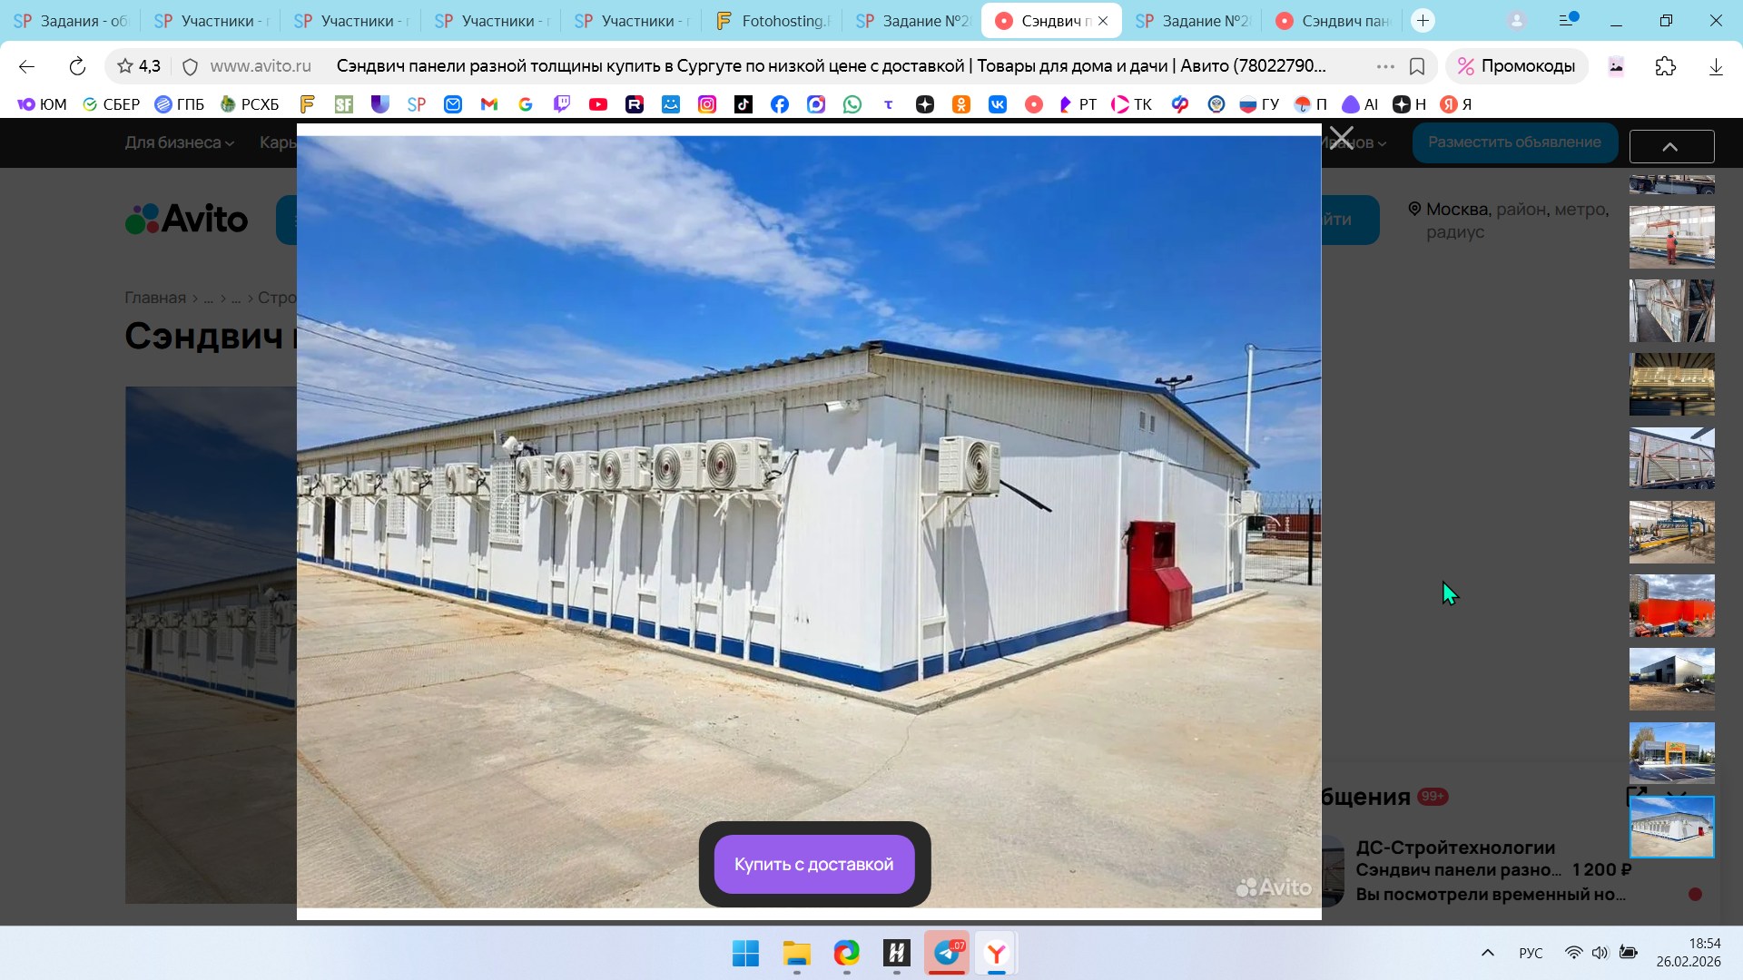Open Instagram bookmark in bookmarks bar

(706, 104)
